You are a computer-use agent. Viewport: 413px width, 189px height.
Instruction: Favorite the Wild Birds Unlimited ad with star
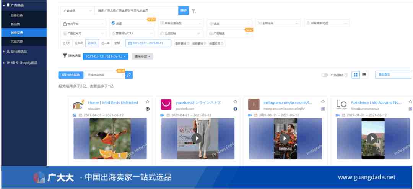(x=148, y=102)
